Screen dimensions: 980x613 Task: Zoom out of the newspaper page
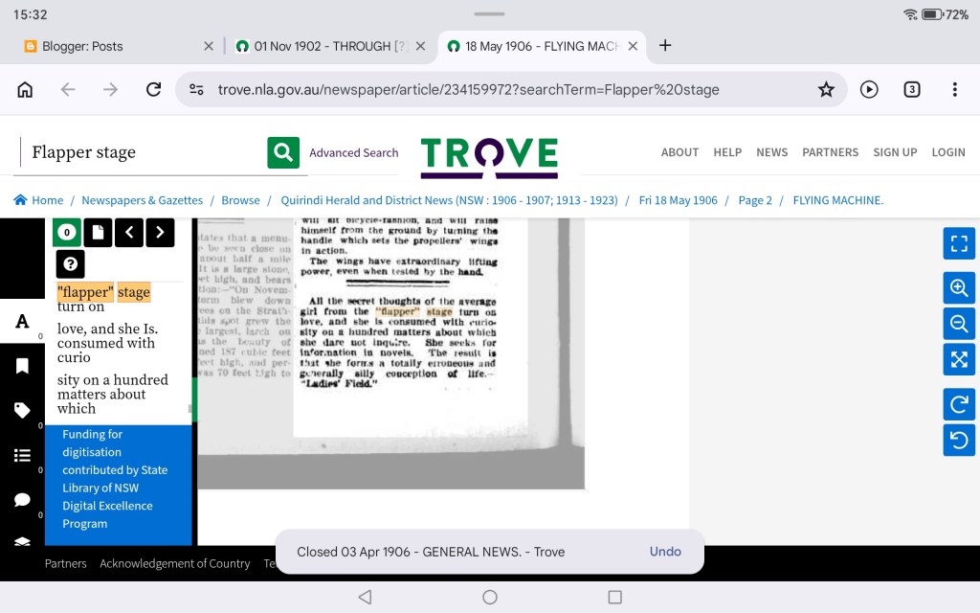coord(959,324)
